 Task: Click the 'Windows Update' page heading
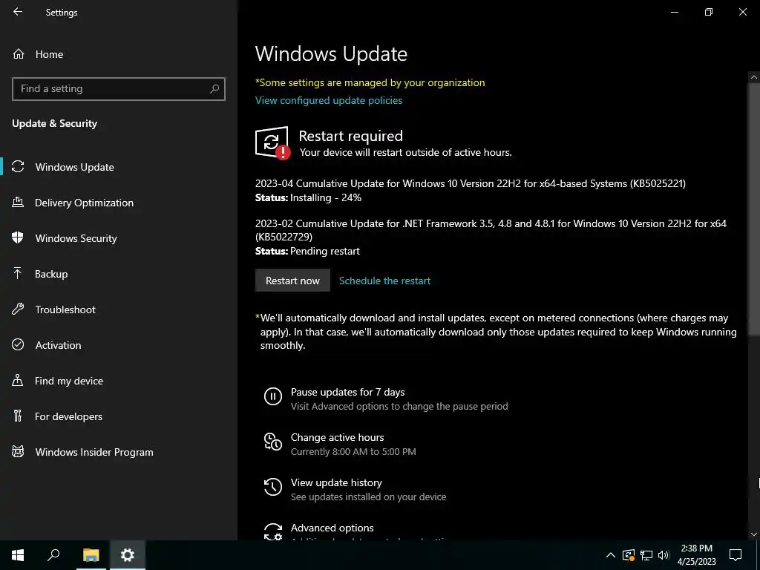tap(331, 53)
